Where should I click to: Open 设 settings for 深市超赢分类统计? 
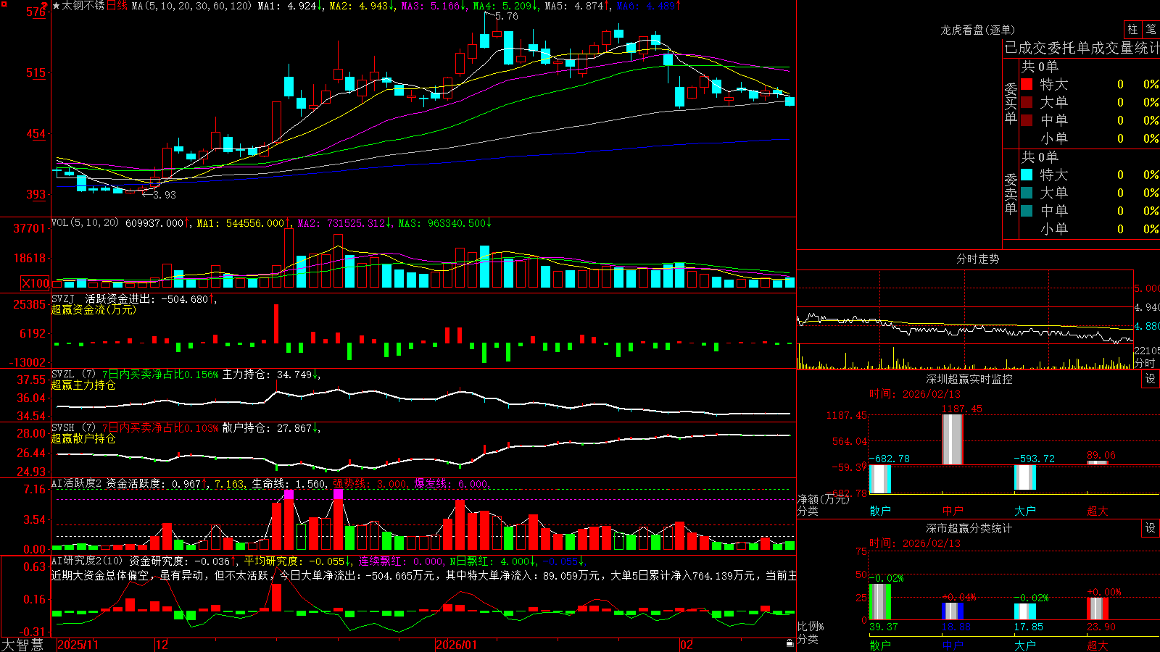1151,528
